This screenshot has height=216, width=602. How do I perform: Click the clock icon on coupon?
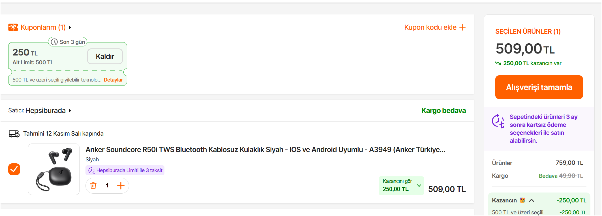(x=54, y=42)
